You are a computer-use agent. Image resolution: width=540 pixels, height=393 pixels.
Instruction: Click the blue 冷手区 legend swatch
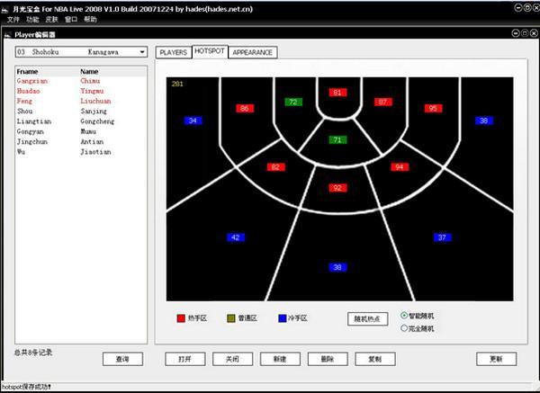(283, 318)
